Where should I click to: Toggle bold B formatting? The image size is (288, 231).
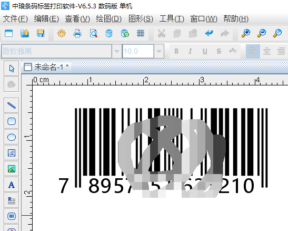[176, 51]
